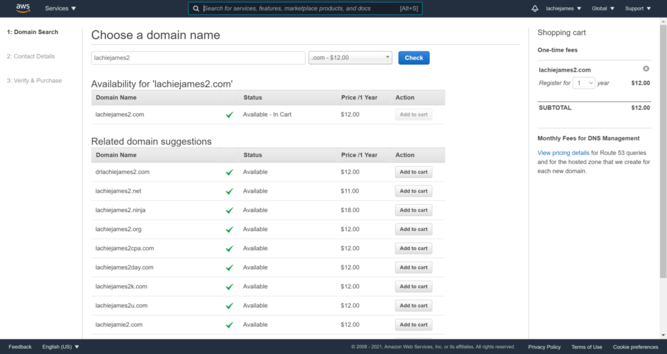Click search magnifier icon in top bar
This screenshot has width=667, height=354.
point(195,8)
